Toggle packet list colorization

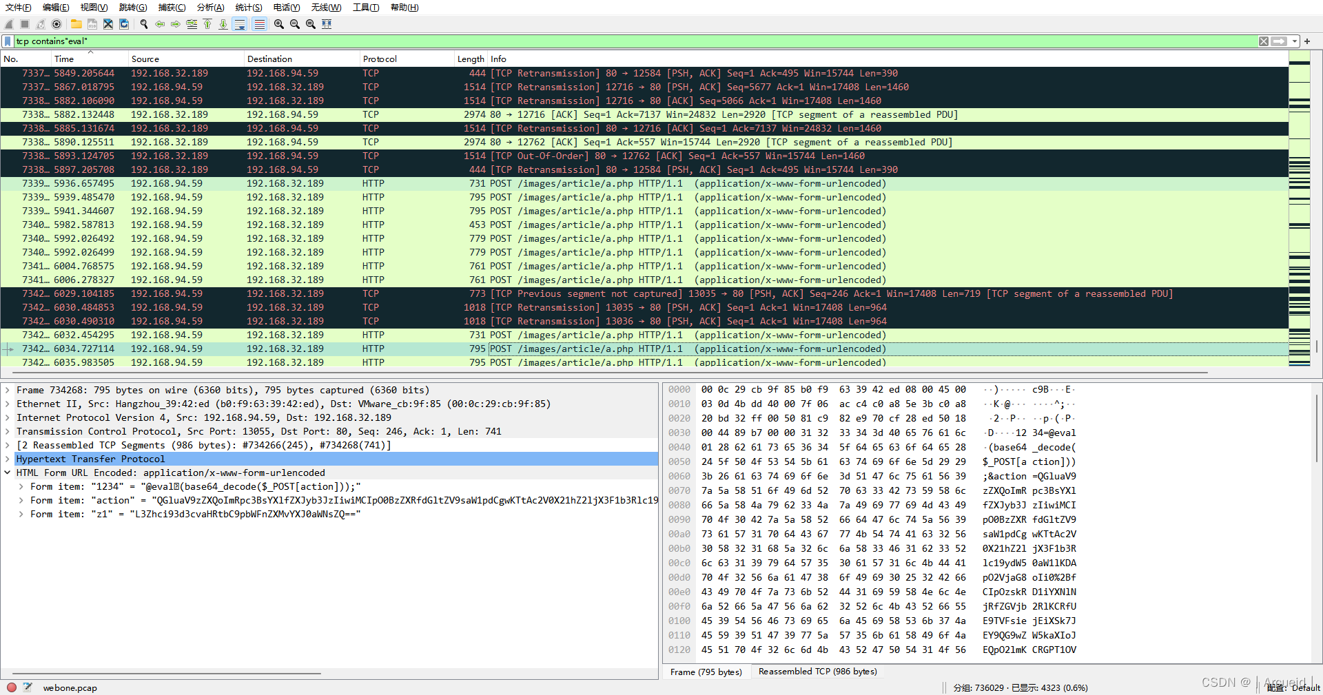[x=259, y=24]
